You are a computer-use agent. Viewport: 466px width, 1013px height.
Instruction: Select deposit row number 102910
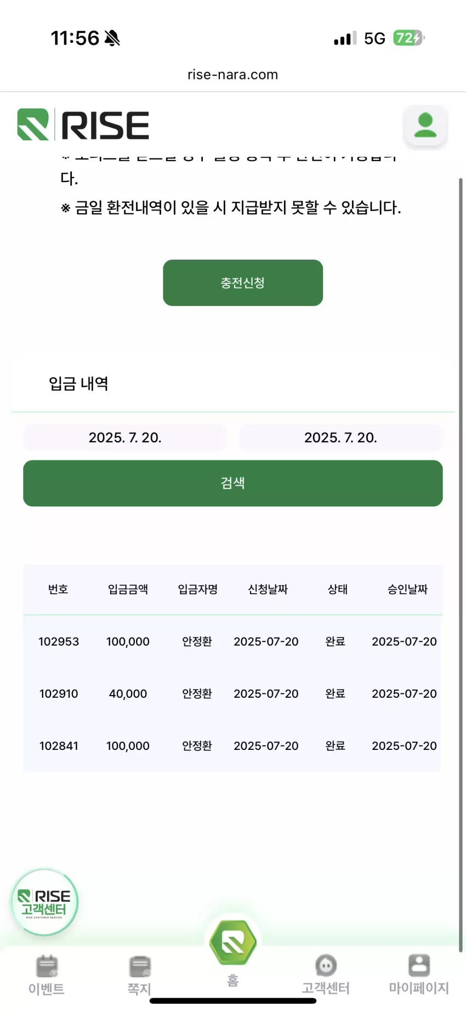[232, 693]
